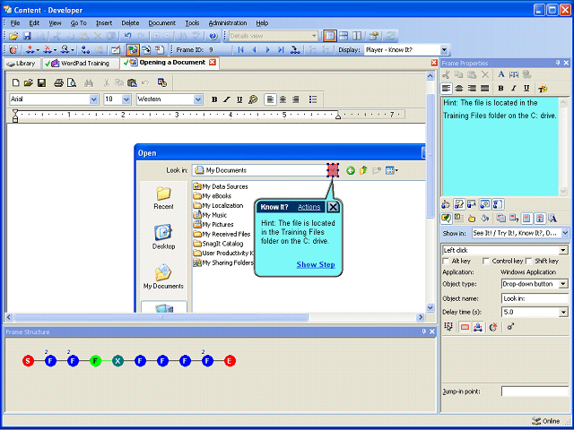Open Help with the question mark icon

(x=213, y=36)
